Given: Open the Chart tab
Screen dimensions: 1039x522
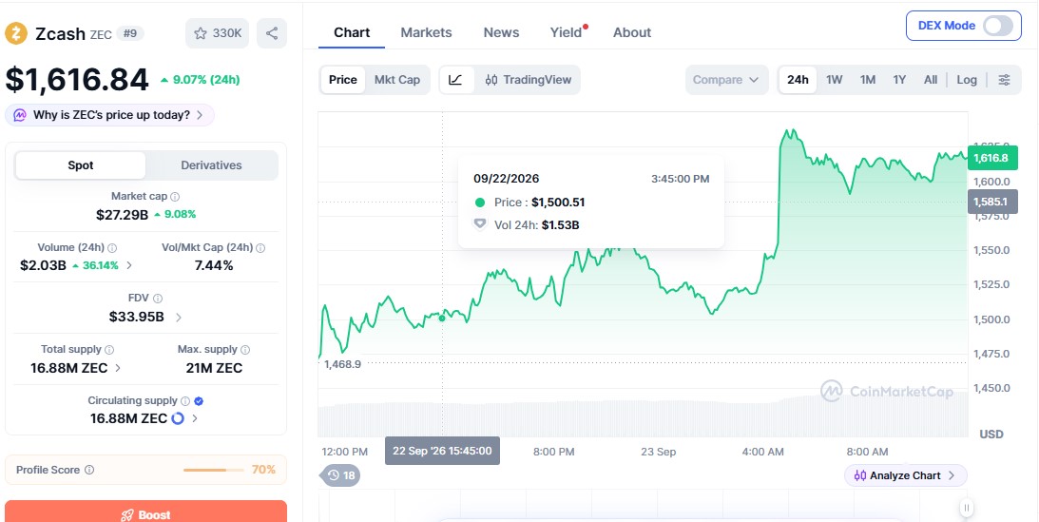Looking at the screenshot, I should (352, 32).
